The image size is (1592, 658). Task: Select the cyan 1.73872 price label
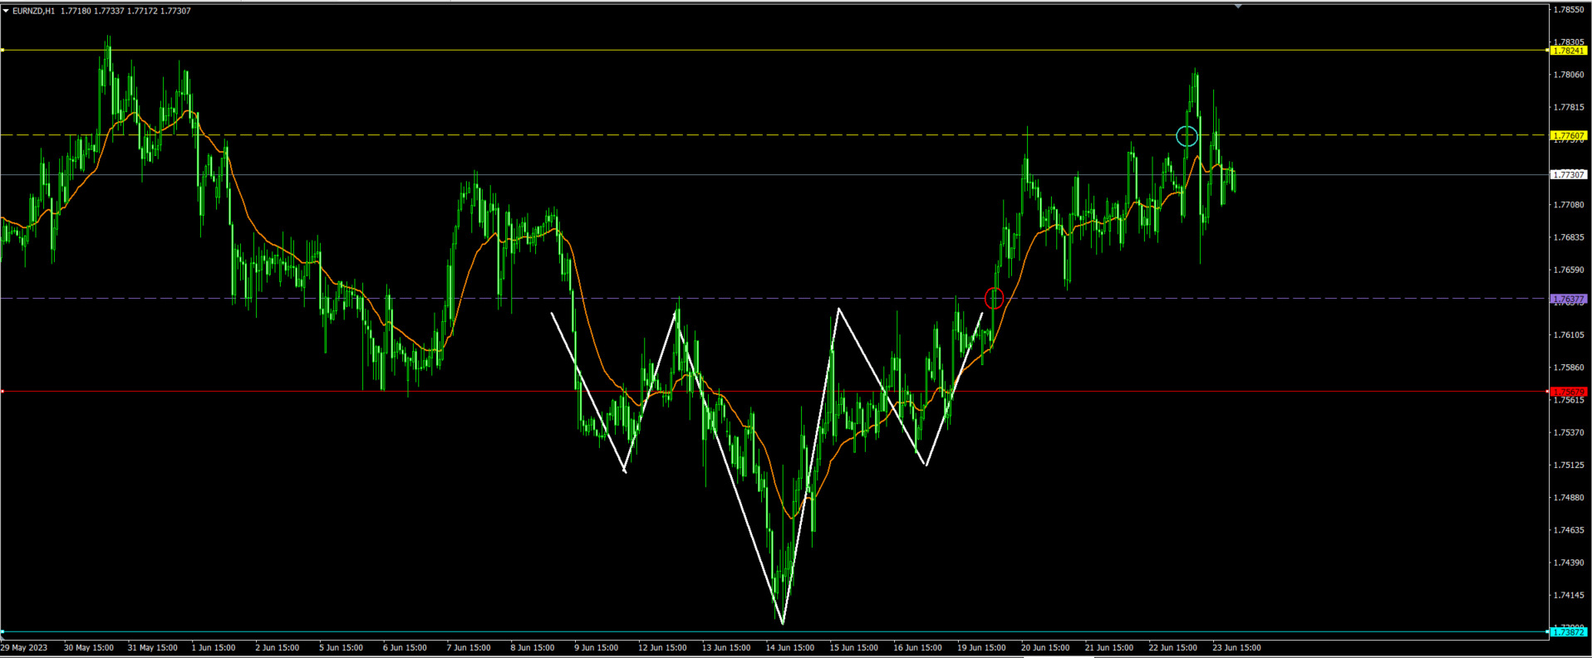pyautogui.click(x=1569, y=632)
